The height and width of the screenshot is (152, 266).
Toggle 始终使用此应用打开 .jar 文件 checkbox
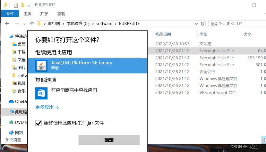pos(39,123)
